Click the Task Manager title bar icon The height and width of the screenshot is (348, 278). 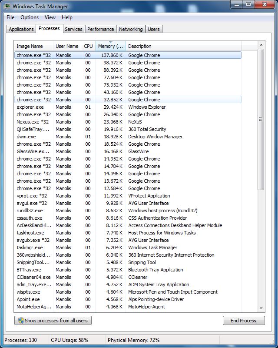click(7, 6)
